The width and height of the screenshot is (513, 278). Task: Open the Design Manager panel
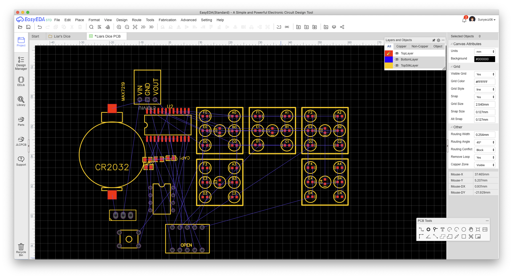[21, 63]
